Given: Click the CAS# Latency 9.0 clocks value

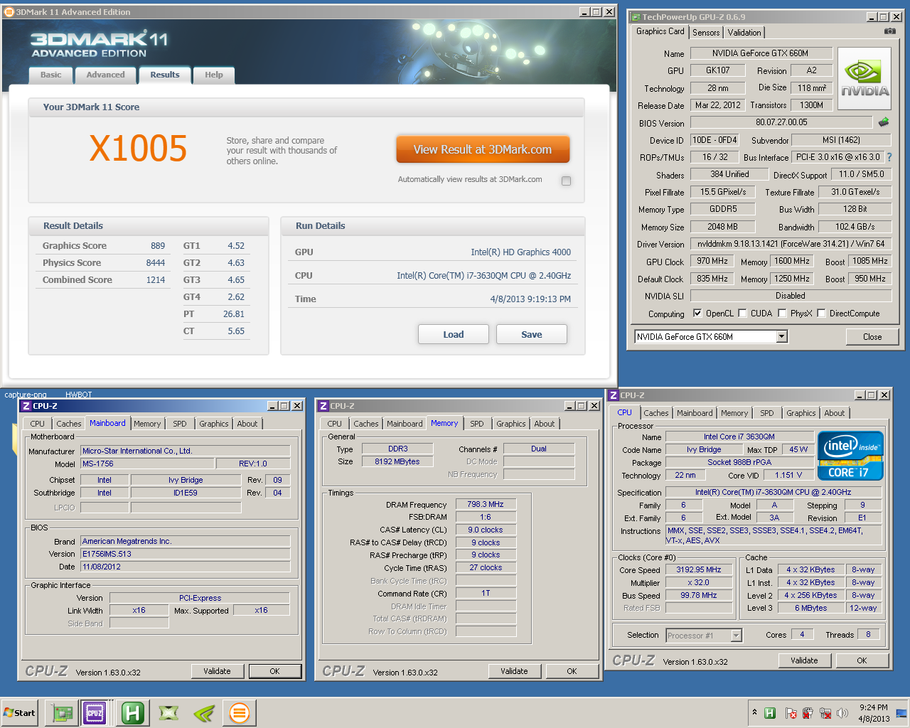Looking at the screenshot, I should coord(486,530).
